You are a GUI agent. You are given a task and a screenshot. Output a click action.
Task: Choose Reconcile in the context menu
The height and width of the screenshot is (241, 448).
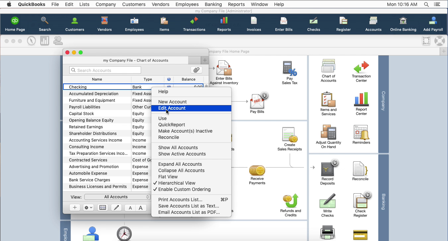pos(191,137)
